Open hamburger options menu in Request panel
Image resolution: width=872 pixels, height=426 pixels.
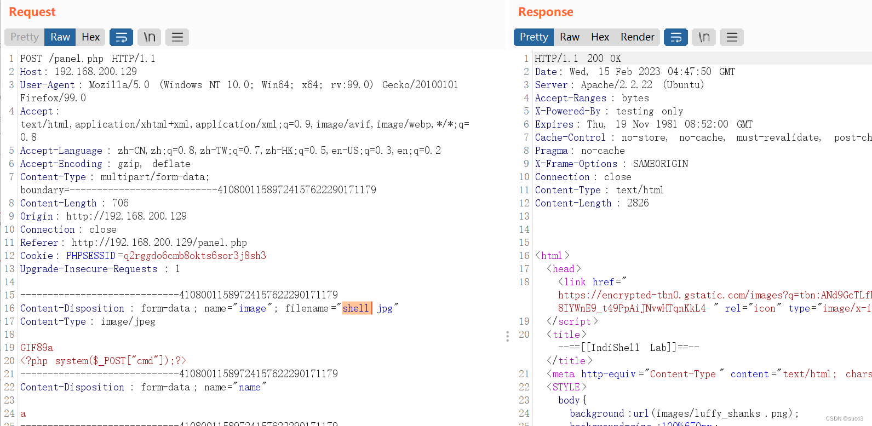(x=177, y=37)
